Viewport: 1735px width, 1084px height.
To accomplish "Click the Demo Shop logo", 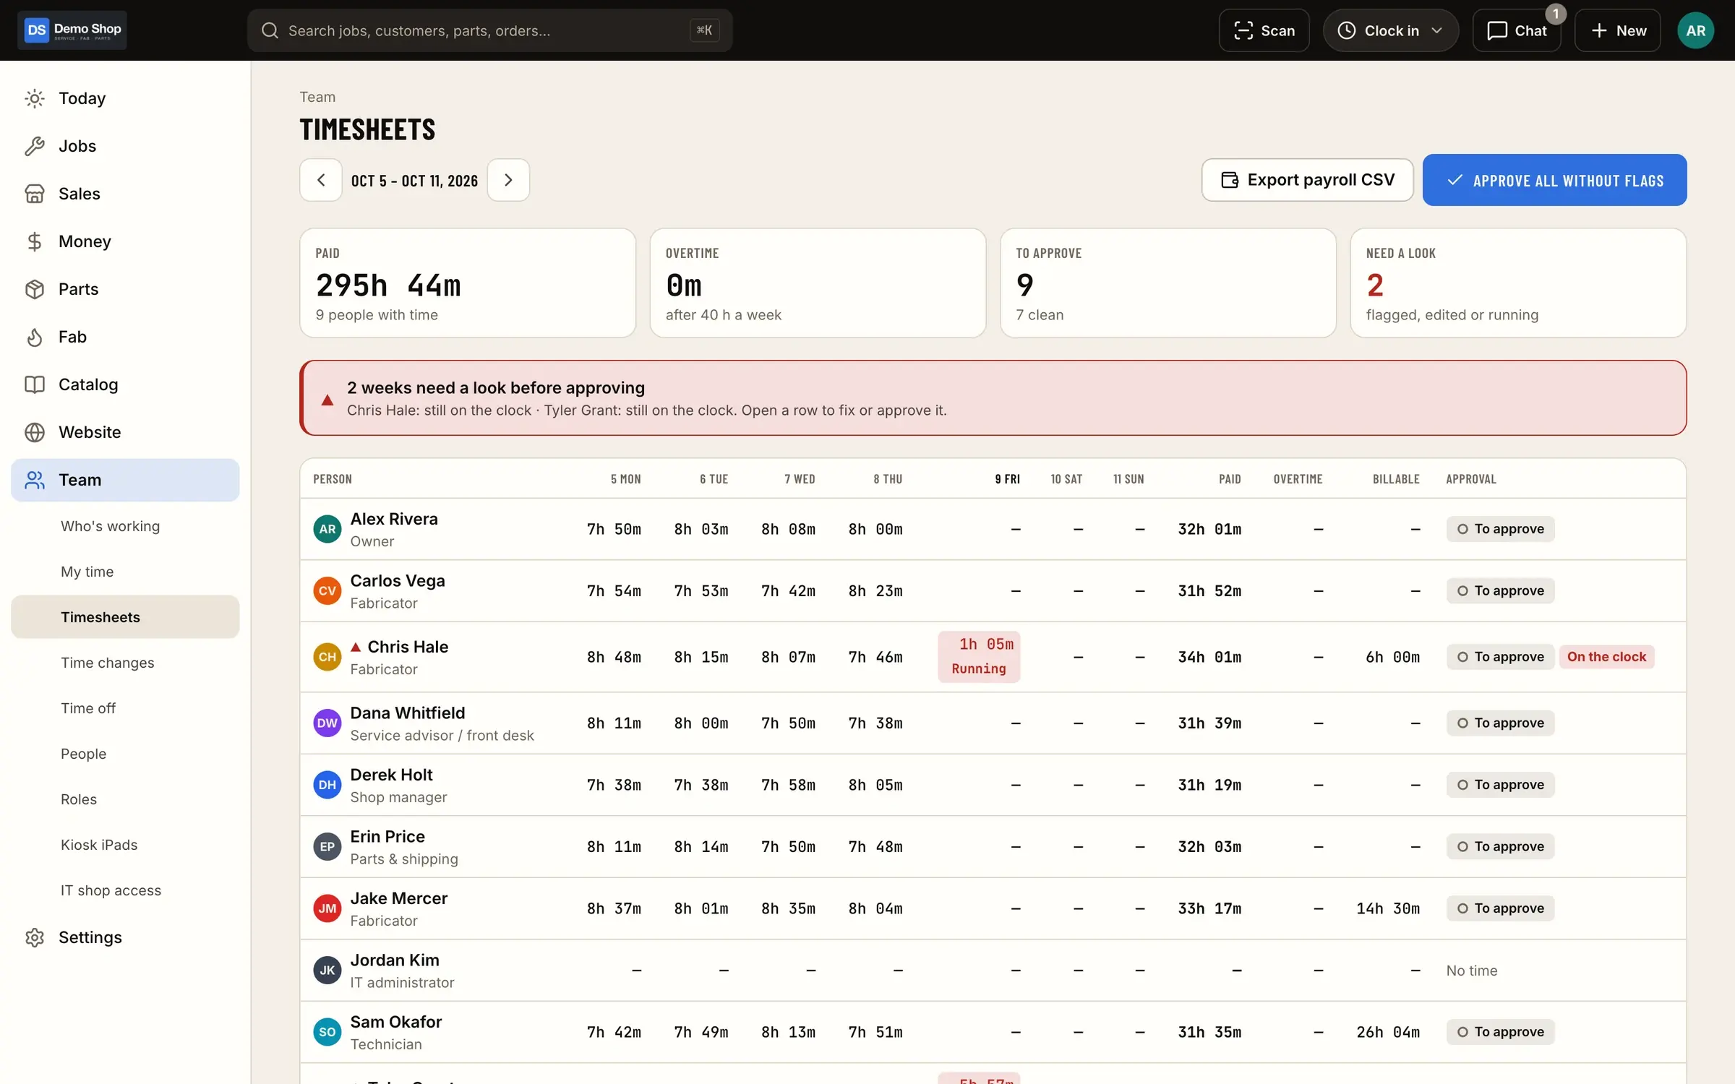I will (72, 30).
